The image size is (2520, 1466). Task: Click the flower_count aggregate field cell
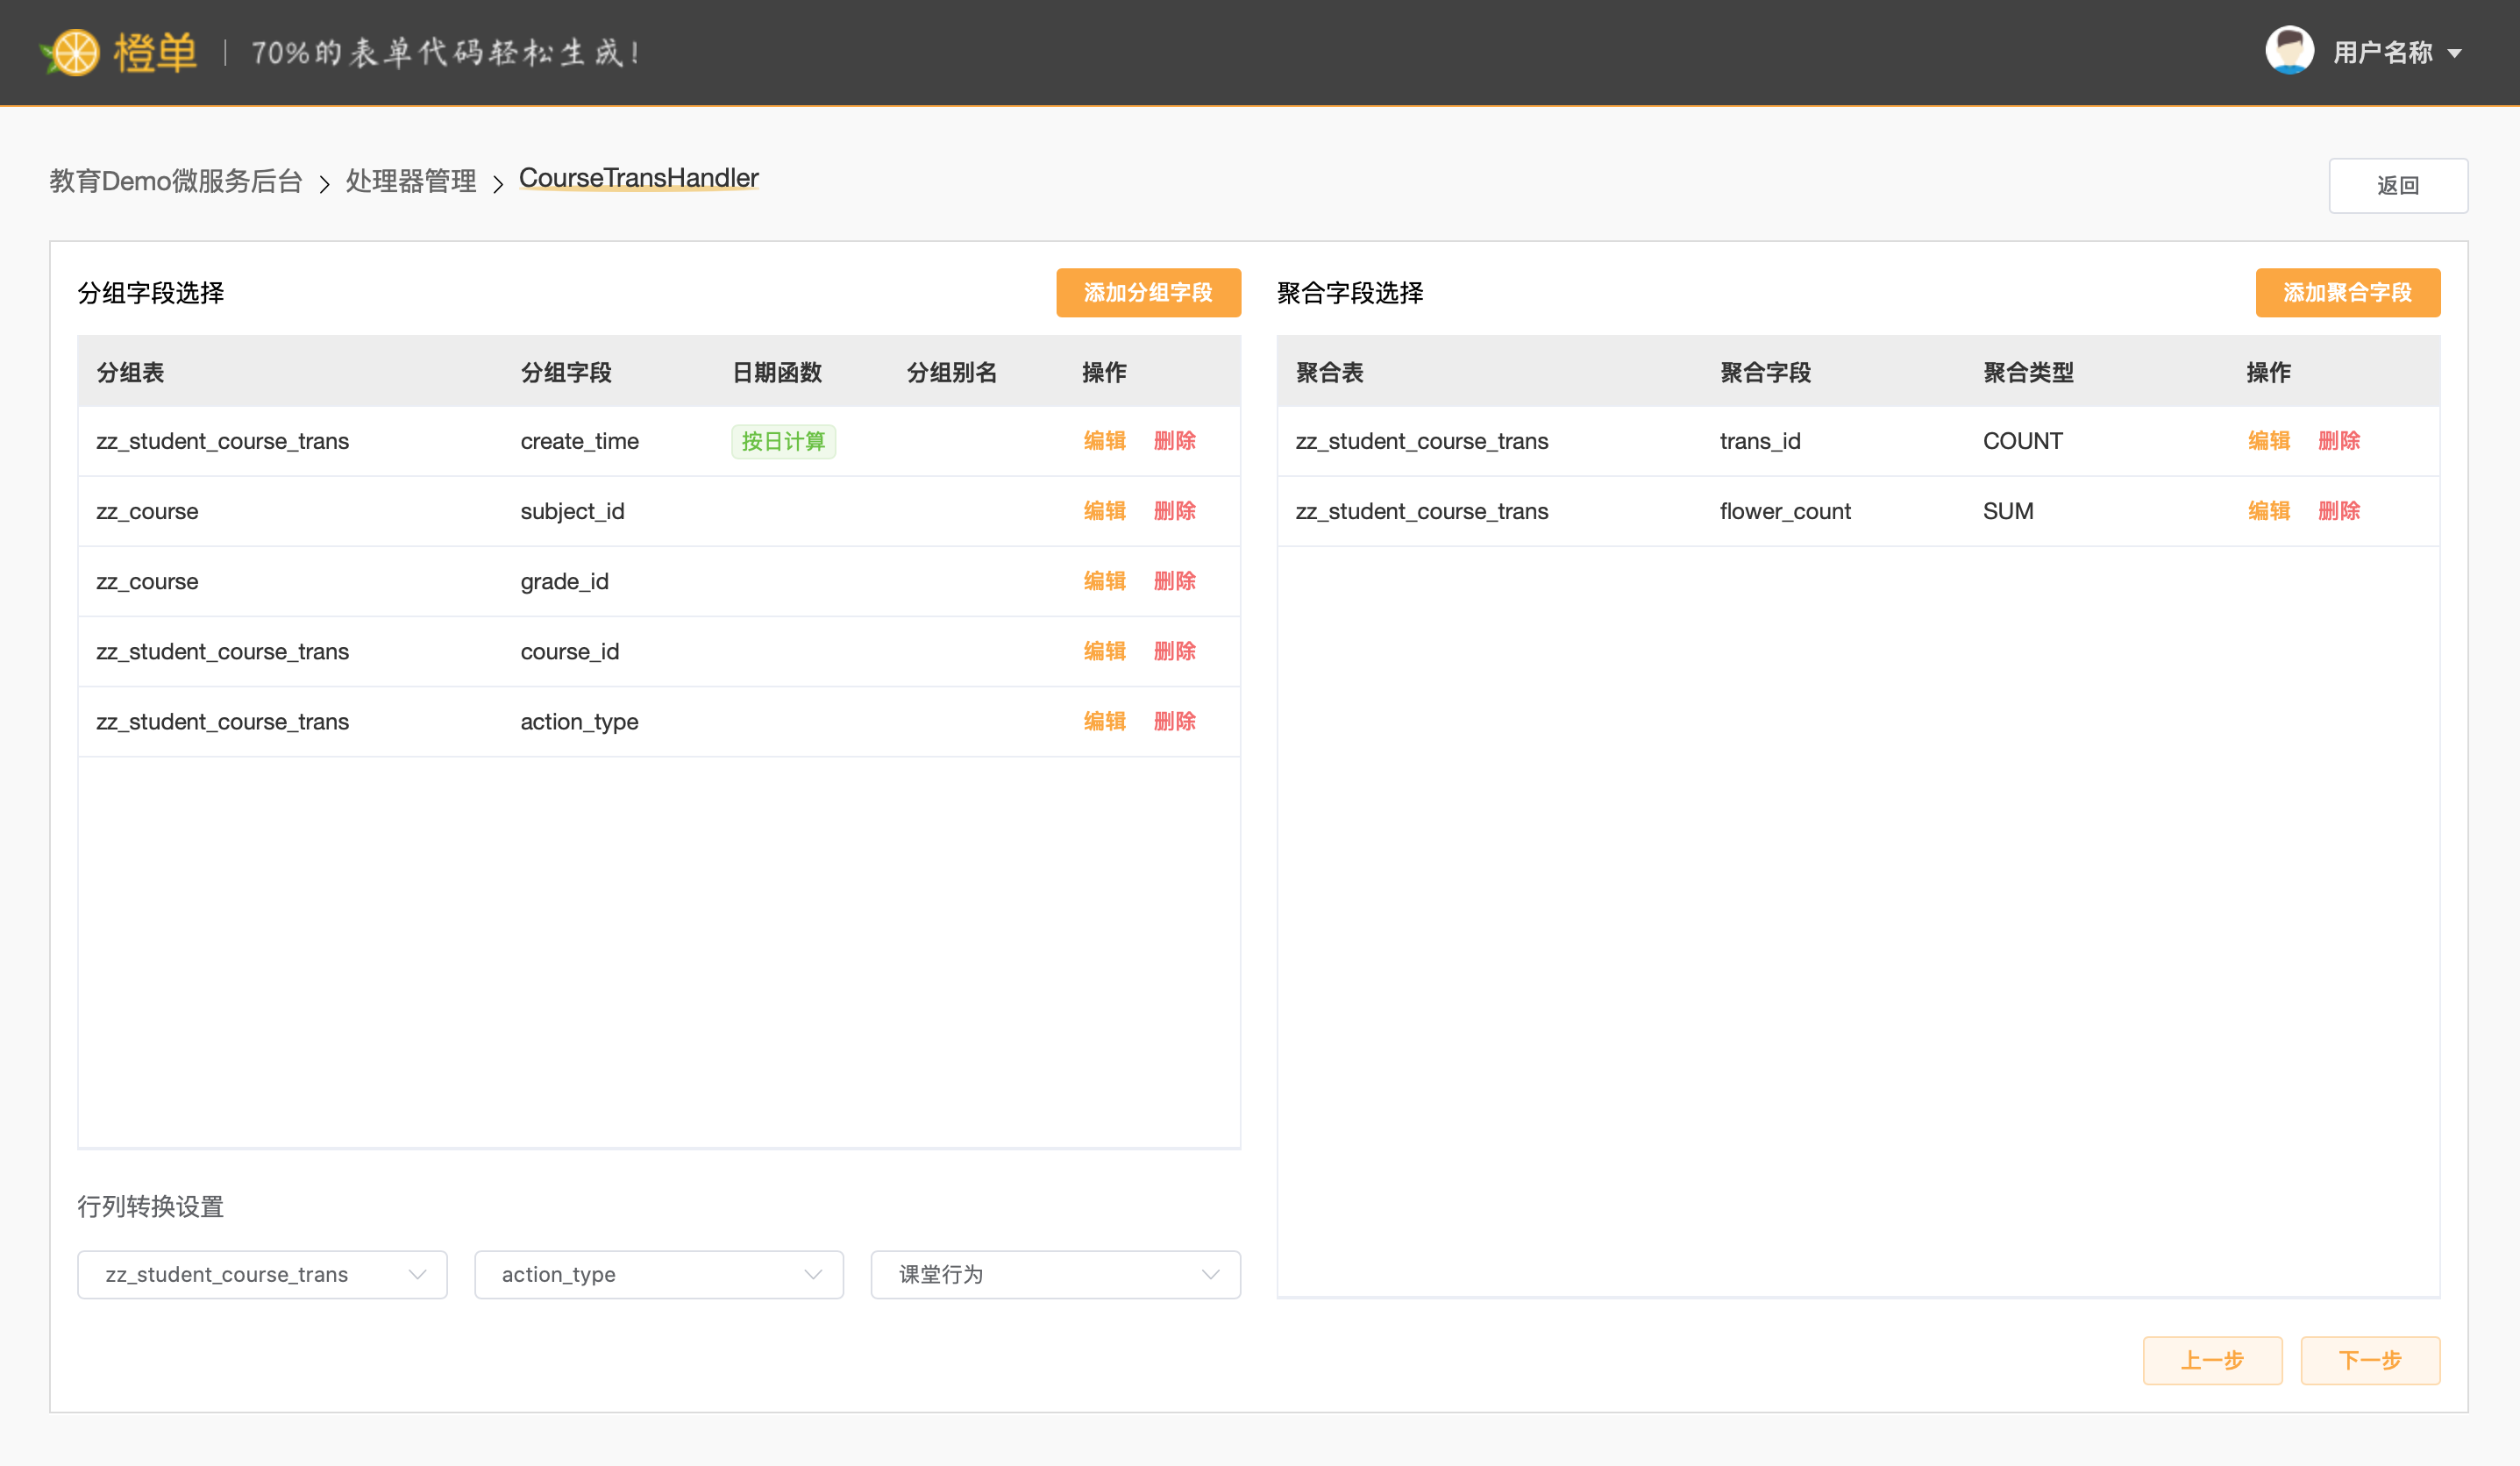pyautogui.click(x=1785, y=511)
